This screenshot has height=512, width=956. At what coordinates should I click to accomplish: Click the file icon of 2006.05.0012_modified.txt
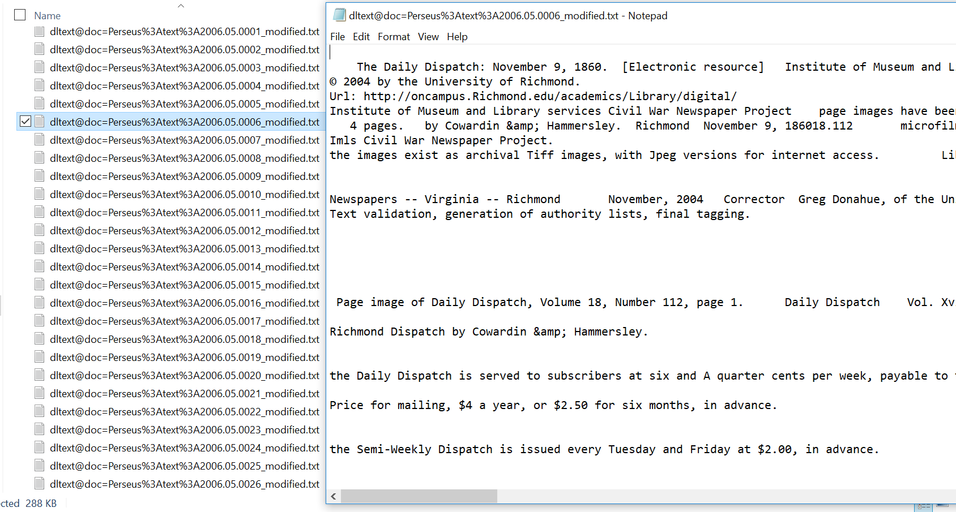(39, 230)
